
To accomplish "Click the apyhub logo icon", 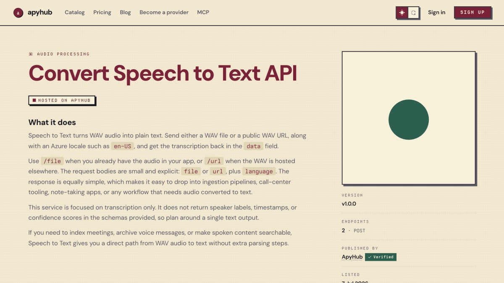I will click(x=18, y=13).
